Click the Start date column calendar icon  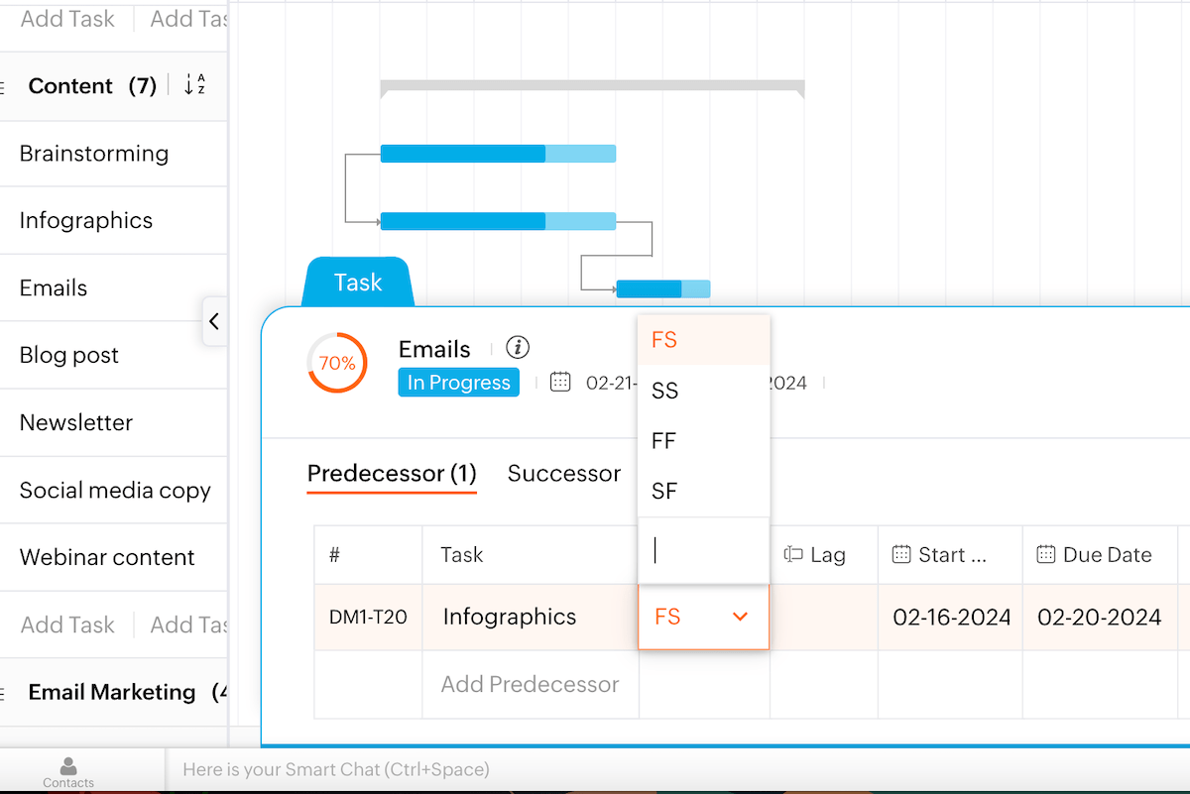[x=901, y=555]
